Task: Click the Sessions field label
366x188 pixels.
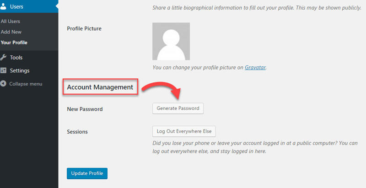Action: click(77, 132)
